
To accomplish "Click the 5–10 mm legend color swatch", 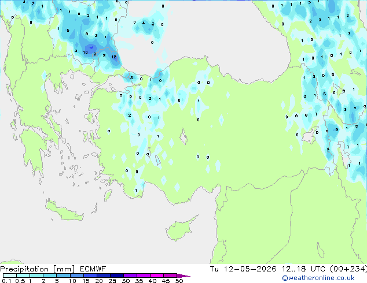I will point(63,275).
